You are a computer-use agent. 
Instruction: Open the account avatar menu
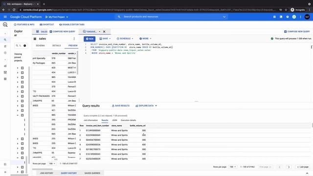[307, 17]
